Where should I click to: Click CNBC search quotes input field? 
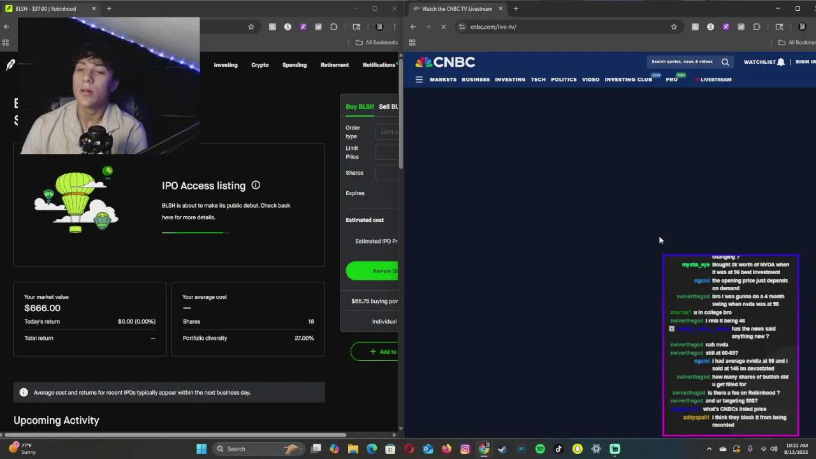click(x=682, y=62)
